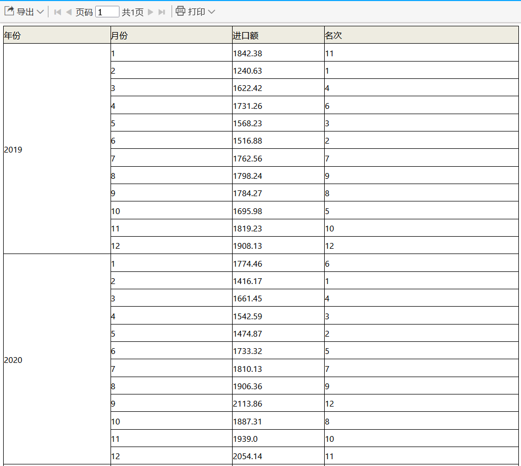Click the value 1774.46

tap(247, 264)
